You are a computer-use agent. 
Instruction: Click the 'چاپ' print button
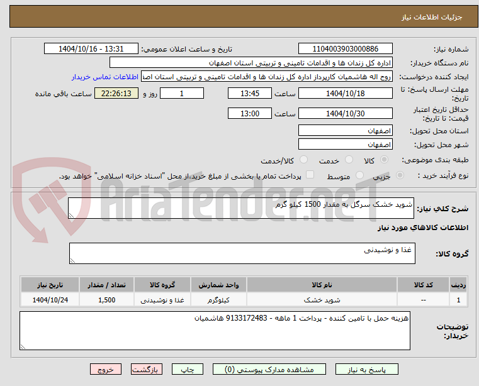pos(188,369)
